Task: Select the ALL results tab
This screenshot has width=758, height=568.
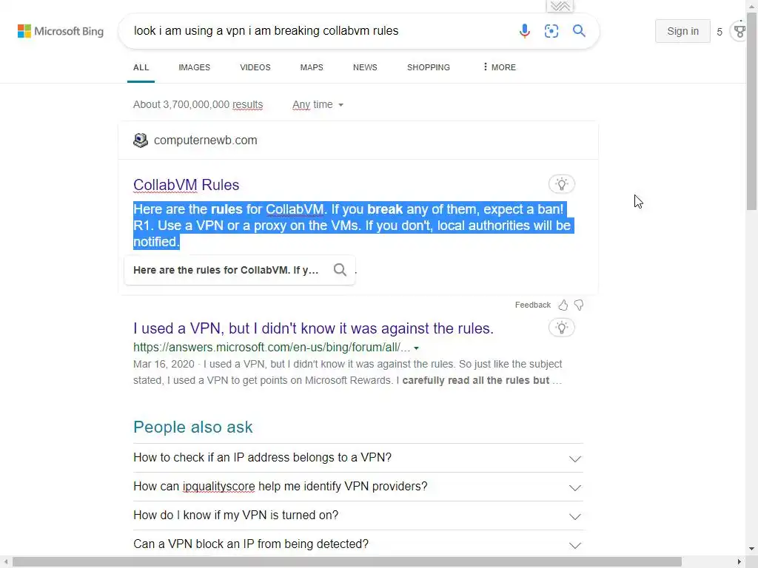Action: pyautogui.click(x=141, y=67)
